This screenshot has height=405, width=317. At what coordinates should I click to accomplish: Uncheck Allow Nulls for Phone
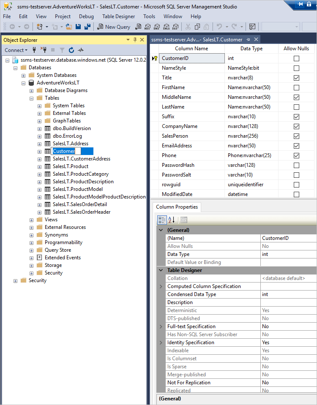click(x=296, y=155)
